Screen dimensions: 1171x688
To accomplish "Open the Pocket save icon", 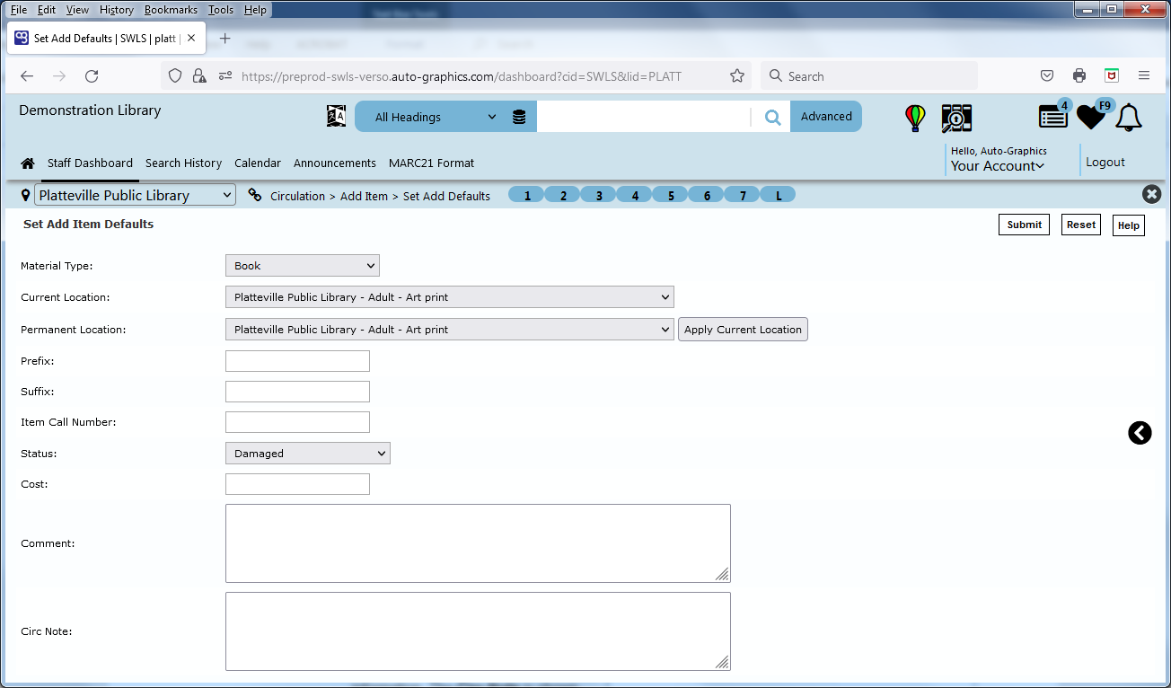I will [1047, 76].
